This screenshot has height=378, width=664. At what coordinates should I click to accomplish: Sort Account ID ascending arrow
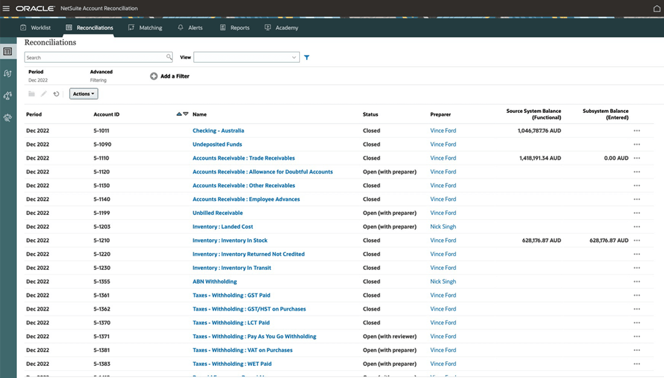(x=179, y=114)
